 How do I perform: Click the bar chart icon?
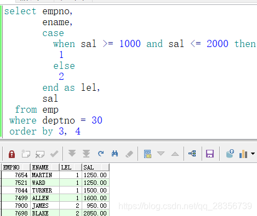pyautogui.click(x=243, y=154)
